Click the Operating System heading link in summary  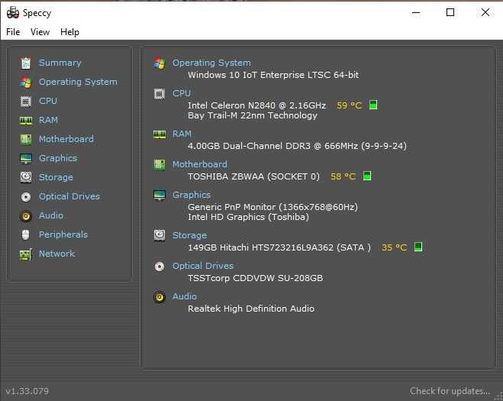click(211, 63)
